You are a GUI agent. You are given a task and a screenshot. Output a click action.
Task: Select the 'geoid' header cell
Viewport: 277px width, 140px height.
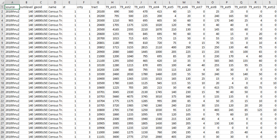coord(41,7)
